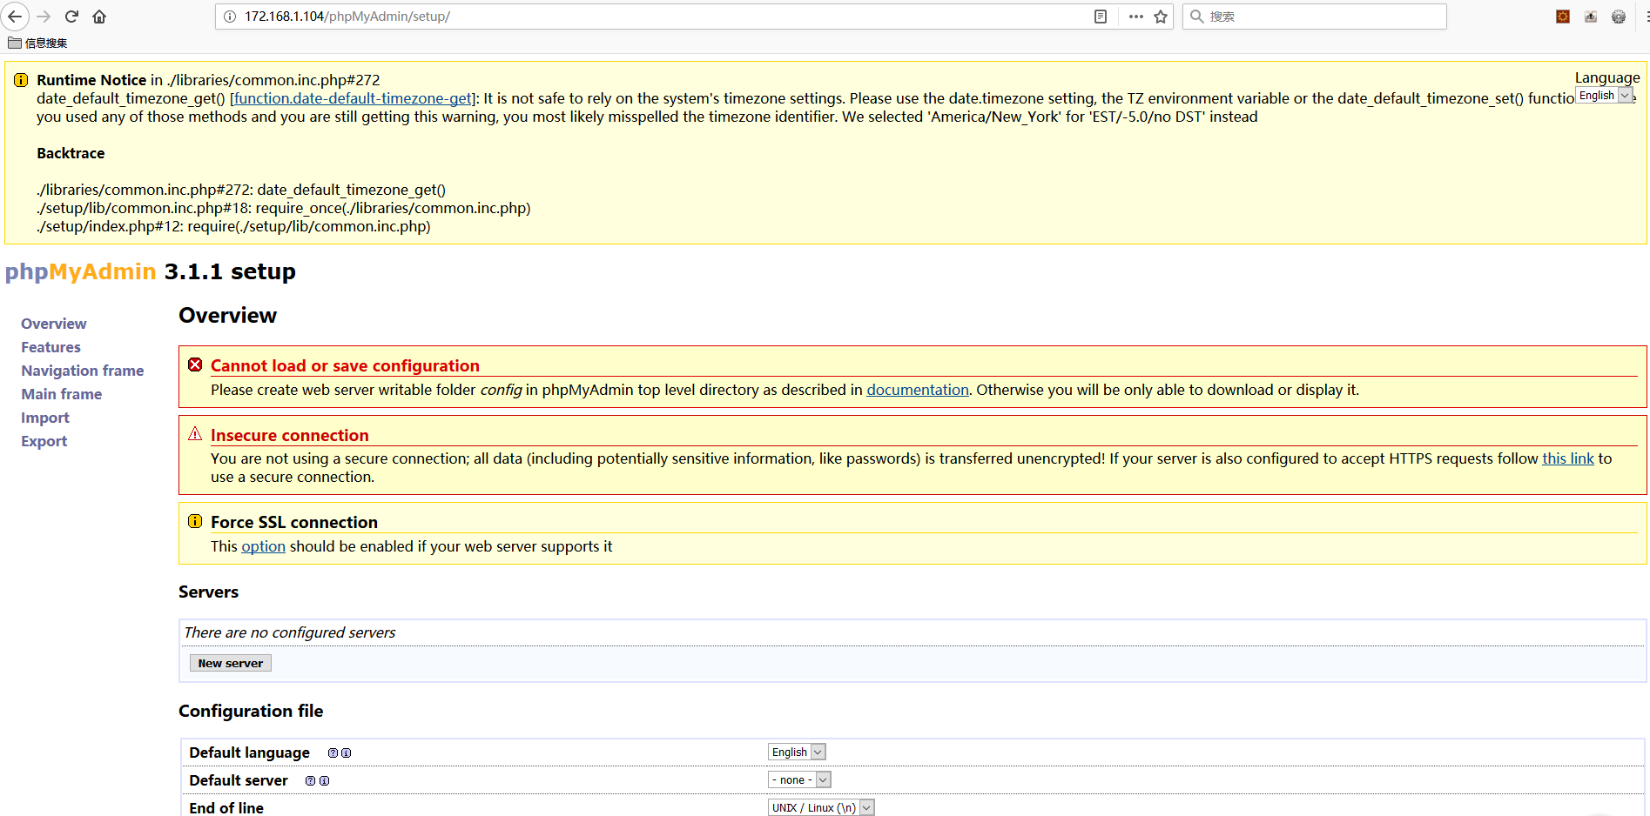Click the './setup/index.php#12' backtrace line
The image size is (1650, 816).
tap(233, 226)
